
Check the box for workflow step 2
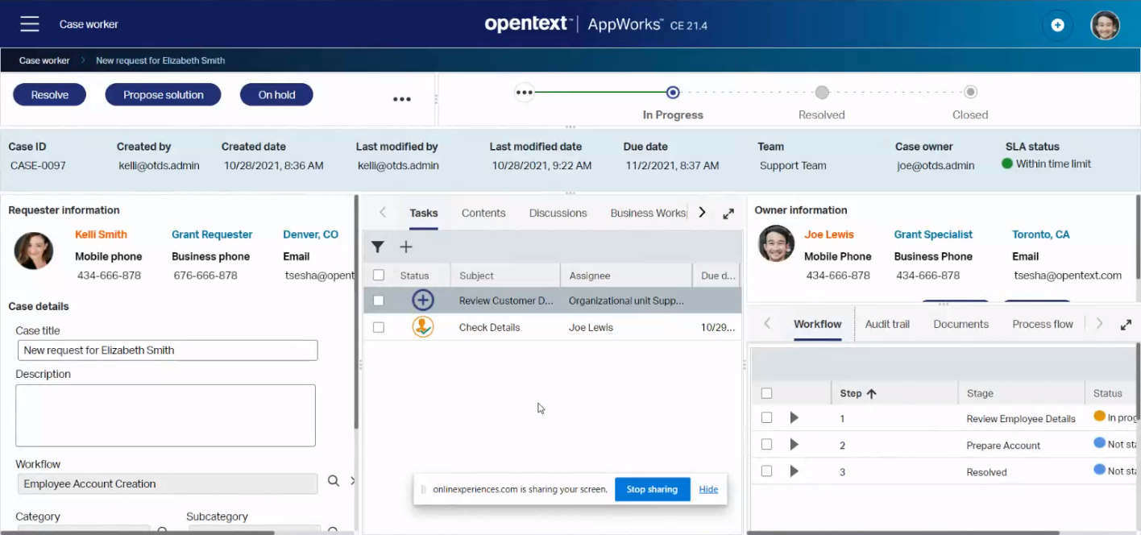tap(766, 445)
